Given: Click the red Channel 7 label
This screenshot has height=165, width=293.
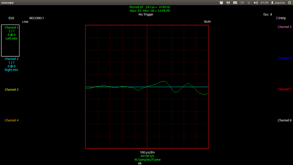Looking at the screenshot, I should (284, 89).
